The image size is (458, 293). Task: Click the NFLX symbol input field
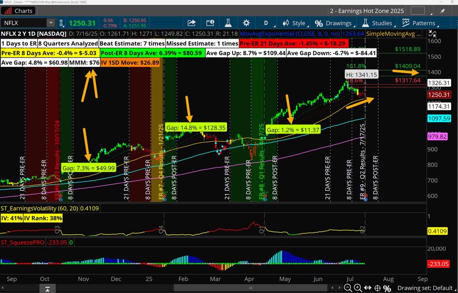[24, 23]
